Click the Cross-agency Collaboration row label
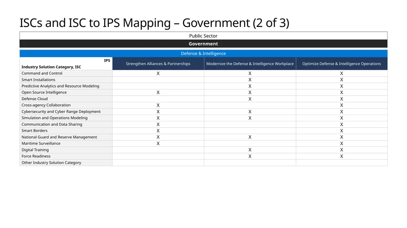The image size is (407, 228). [46, 105]
